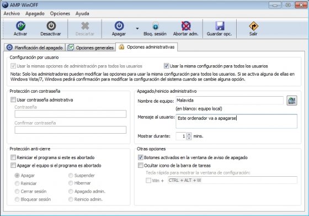Click the AMP WinOFF title bar icon

coord(5,5)
